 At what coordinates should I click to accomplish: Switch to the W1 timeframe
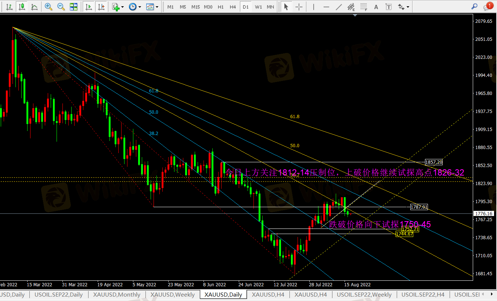258,7
